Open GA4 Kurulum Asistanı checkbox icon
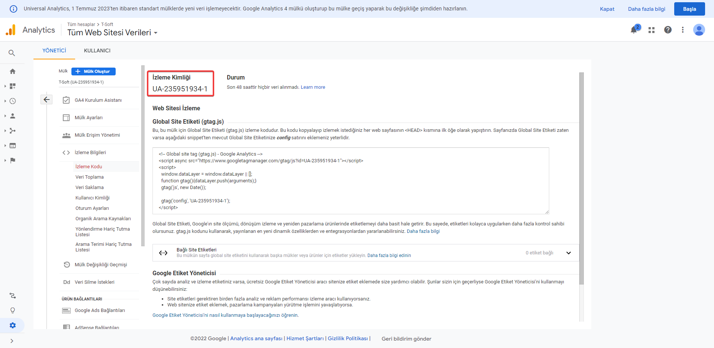This screenshot has width=714, height=348. pyautogui.click(x=66, y=100)
